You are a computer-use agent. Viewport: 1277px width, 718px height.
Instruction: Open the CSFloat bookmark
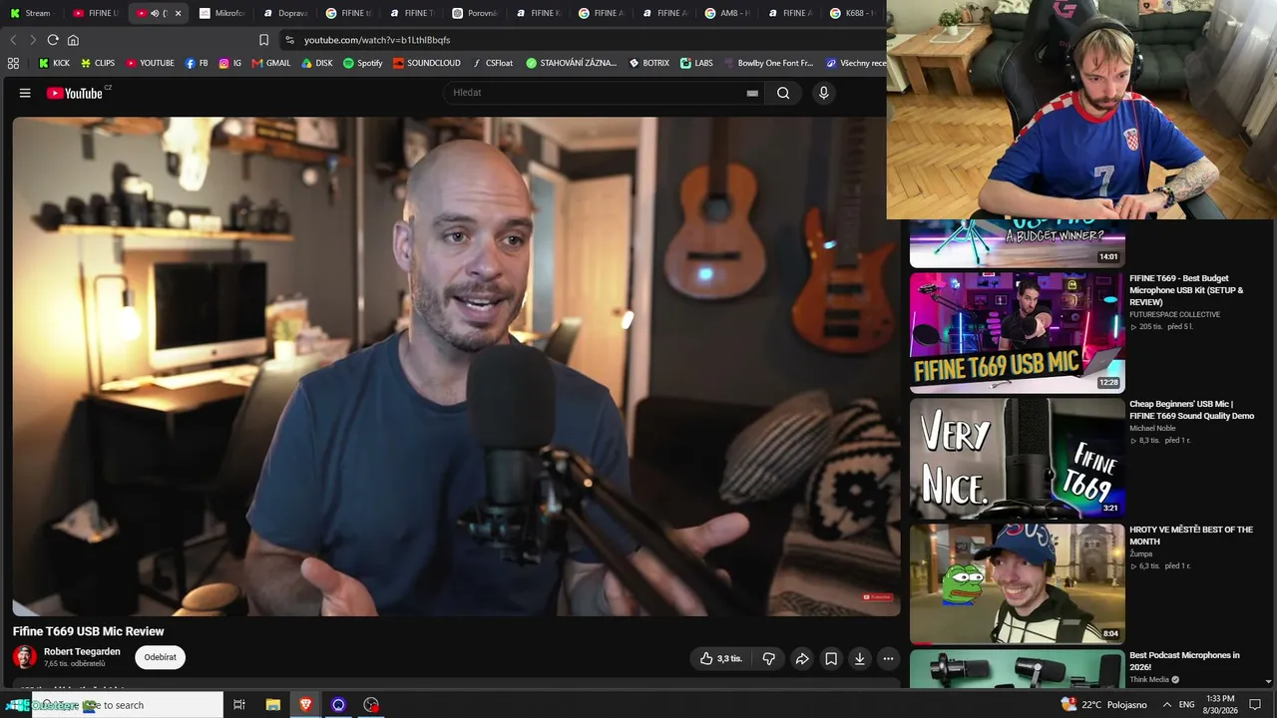tap(492, 63)
